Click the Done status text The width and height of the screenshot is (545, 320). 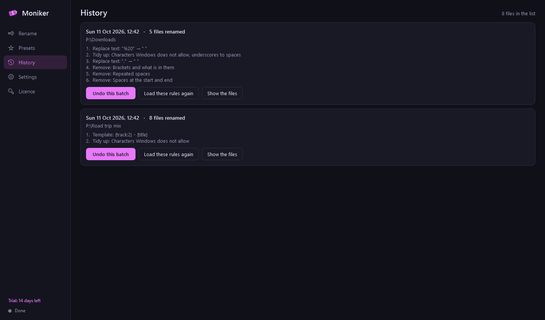[x=20, y=311]
